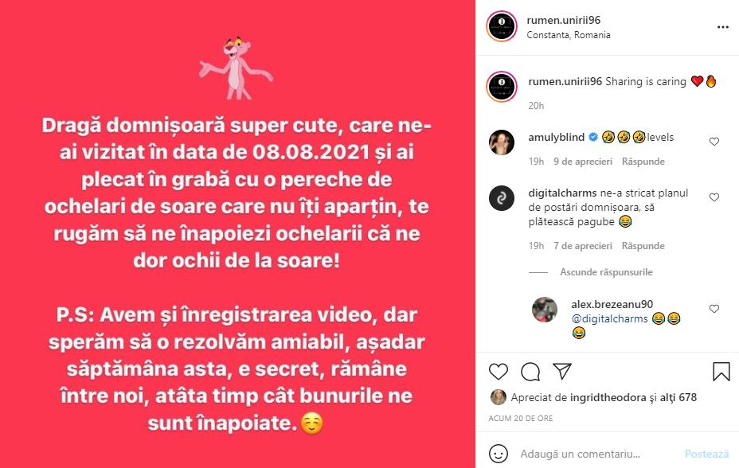The image size is (739, 468).
Task: Collapse replies with Ascunde răspunsurile
Action: click(606, 272)
